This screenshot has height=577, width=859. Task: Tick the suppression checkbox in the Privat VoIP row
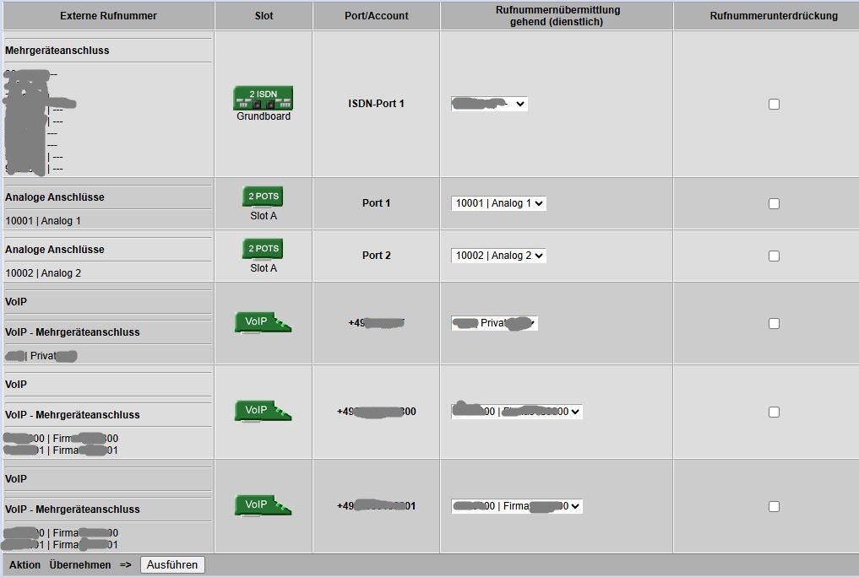click(774, 323)
